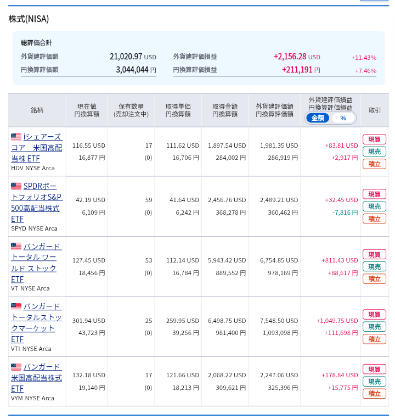Click 現売 button for VT
The image size is (395, 419).
tap(374, 266)
